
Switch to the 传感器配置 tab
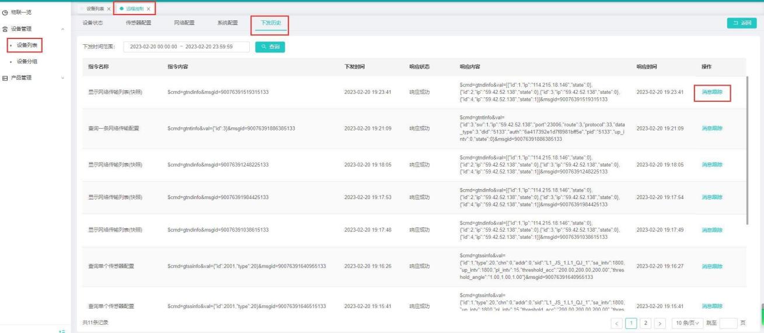pos(138,23)
